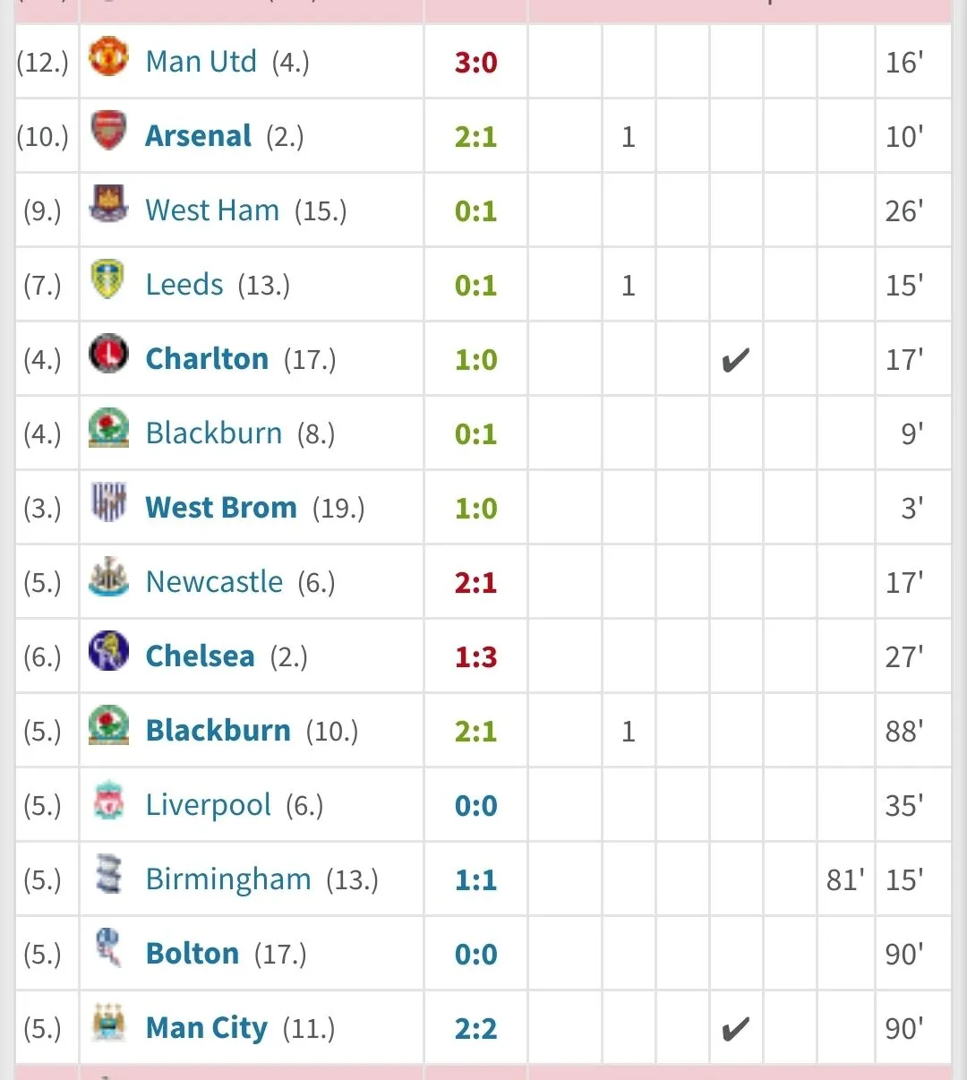Open the 3:0 match result
The height and width of the screenshot is (1080, 967).
[475, 63]
